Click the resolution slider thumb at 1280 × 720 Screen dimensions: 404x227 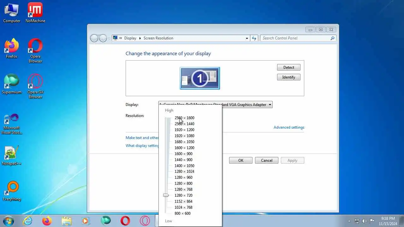click(x=166, y=195)
